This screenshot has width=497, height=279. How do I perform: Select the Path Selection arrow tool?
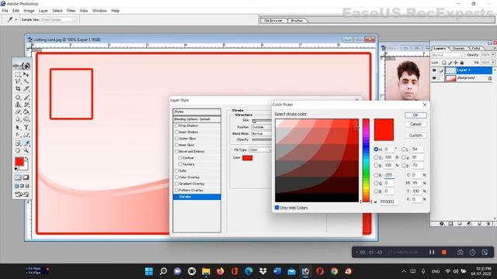18,127
